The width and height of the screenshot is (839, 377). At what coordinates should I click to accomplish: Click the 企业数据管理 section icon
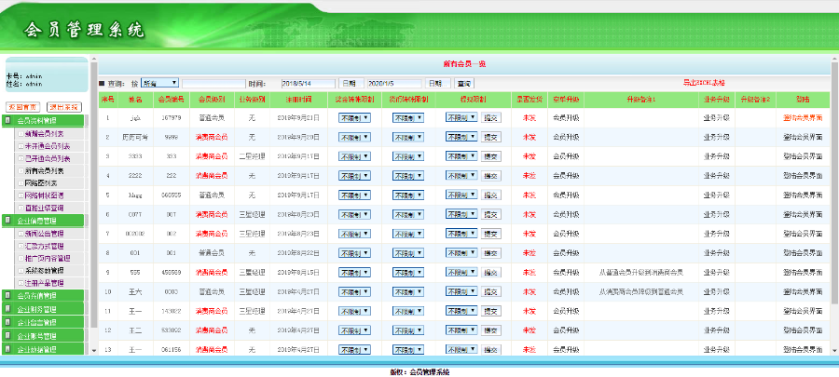(x=8, y=350)
